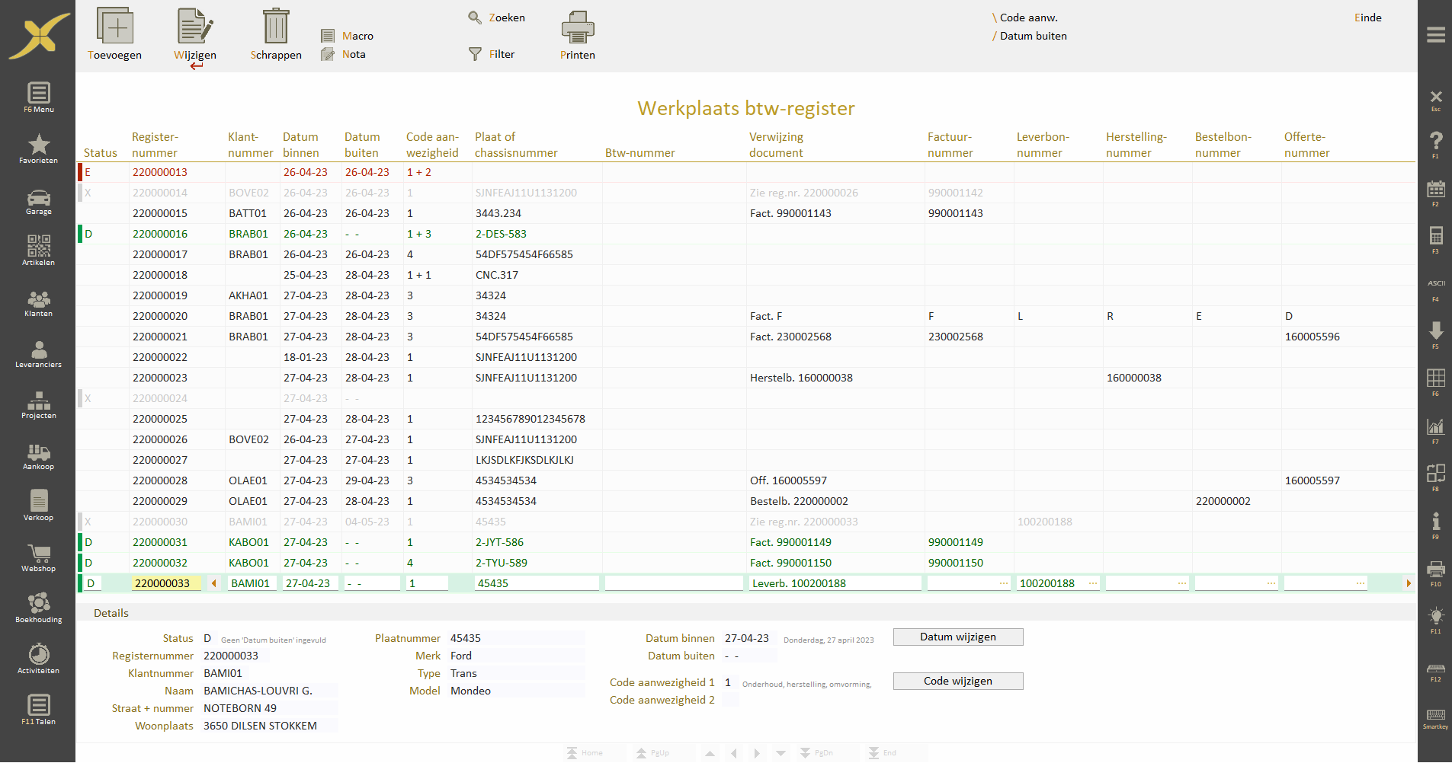The width and height of the screenshot is (1452, 763).
Task: Click the Wijzigen edit icon
Action: tap(195, 26)
